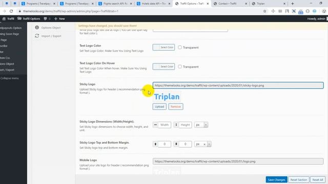Click Reset All button
The image size is (328, 184).
coord(318,179)
